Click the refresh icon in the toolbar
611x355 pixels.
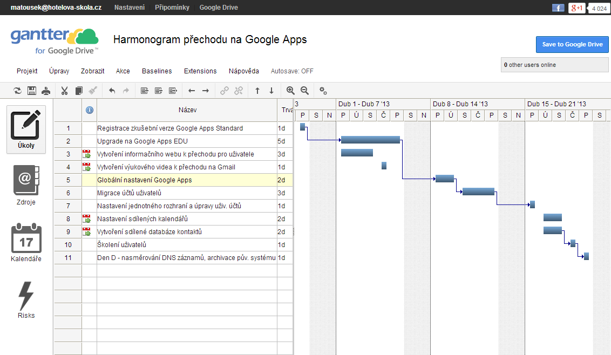click(x=17, y=91)
